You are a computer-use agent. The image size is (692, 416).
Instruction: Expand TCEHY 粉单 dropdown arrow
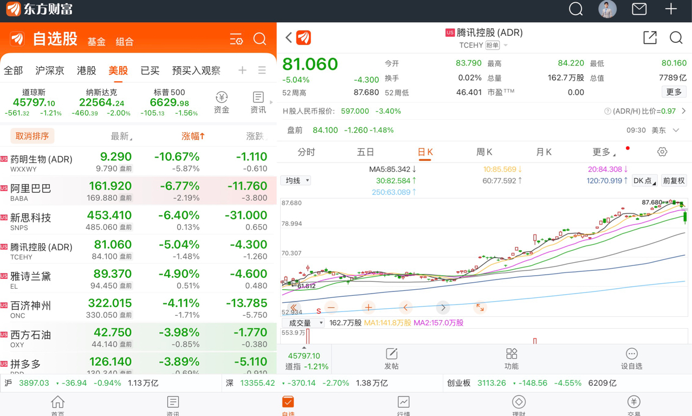click(x=506, y=45)
